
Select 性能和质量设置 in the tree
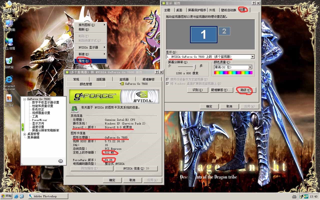click(42, 106)
